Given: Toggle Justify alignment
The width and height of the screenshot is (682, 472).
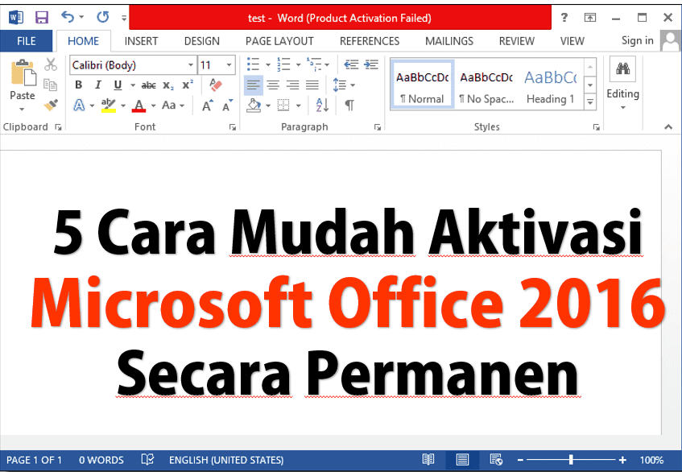Looking at the screenshot, I should point(312,85).
